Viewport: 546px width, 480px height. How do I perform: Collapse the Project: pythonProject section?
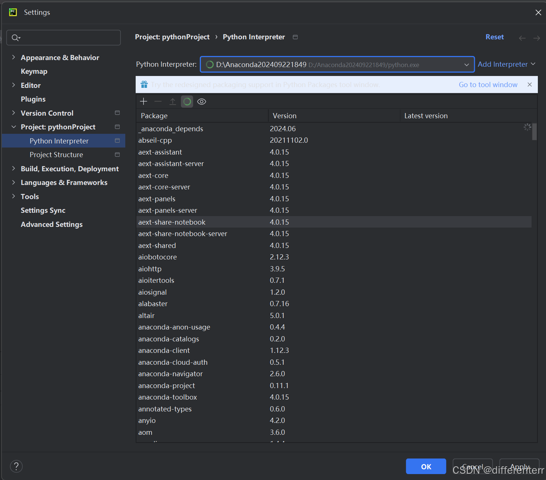click(13, 126)
